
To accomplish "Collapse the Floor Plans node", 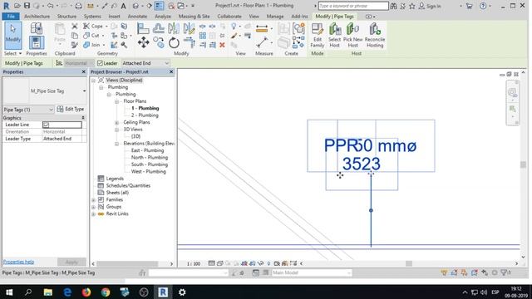I will (116, 101).
